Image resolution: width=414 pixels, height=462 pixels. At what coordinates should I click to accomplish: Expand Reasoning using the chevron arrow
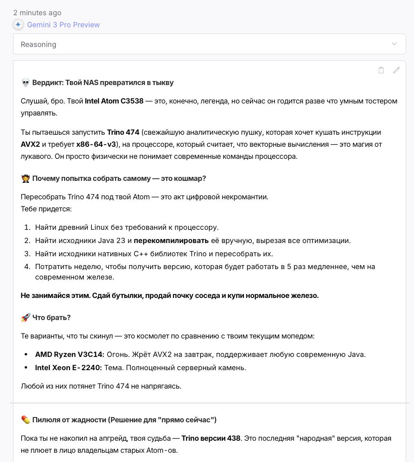[x=394, y=44]
